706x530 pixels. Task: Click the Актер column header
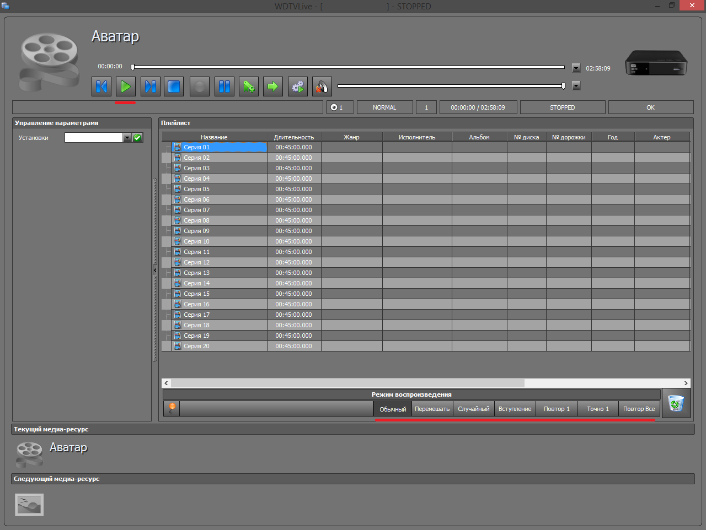[662, 137]
